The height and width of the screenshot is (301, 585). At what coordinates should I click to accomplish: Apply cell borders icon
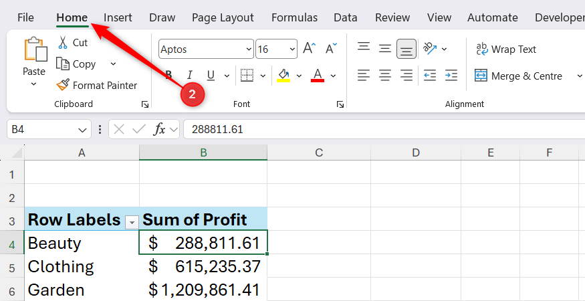pyautogui.click(x=247, y=76)
